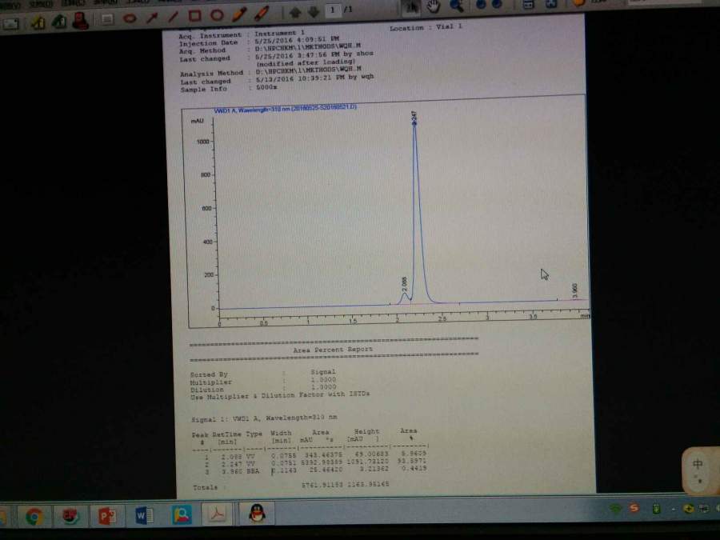Screen dimensions: 720x540
Task: Open Microsoft Word from the taskbar
Action: [x=144, y=516]
